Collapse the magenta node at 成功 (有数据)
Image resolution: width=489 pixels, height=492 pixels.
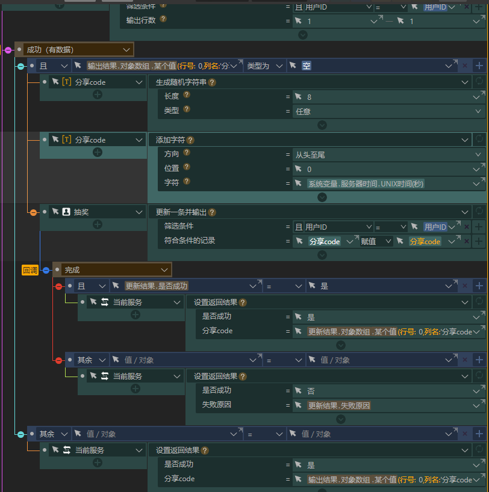[x=8, y=50]
